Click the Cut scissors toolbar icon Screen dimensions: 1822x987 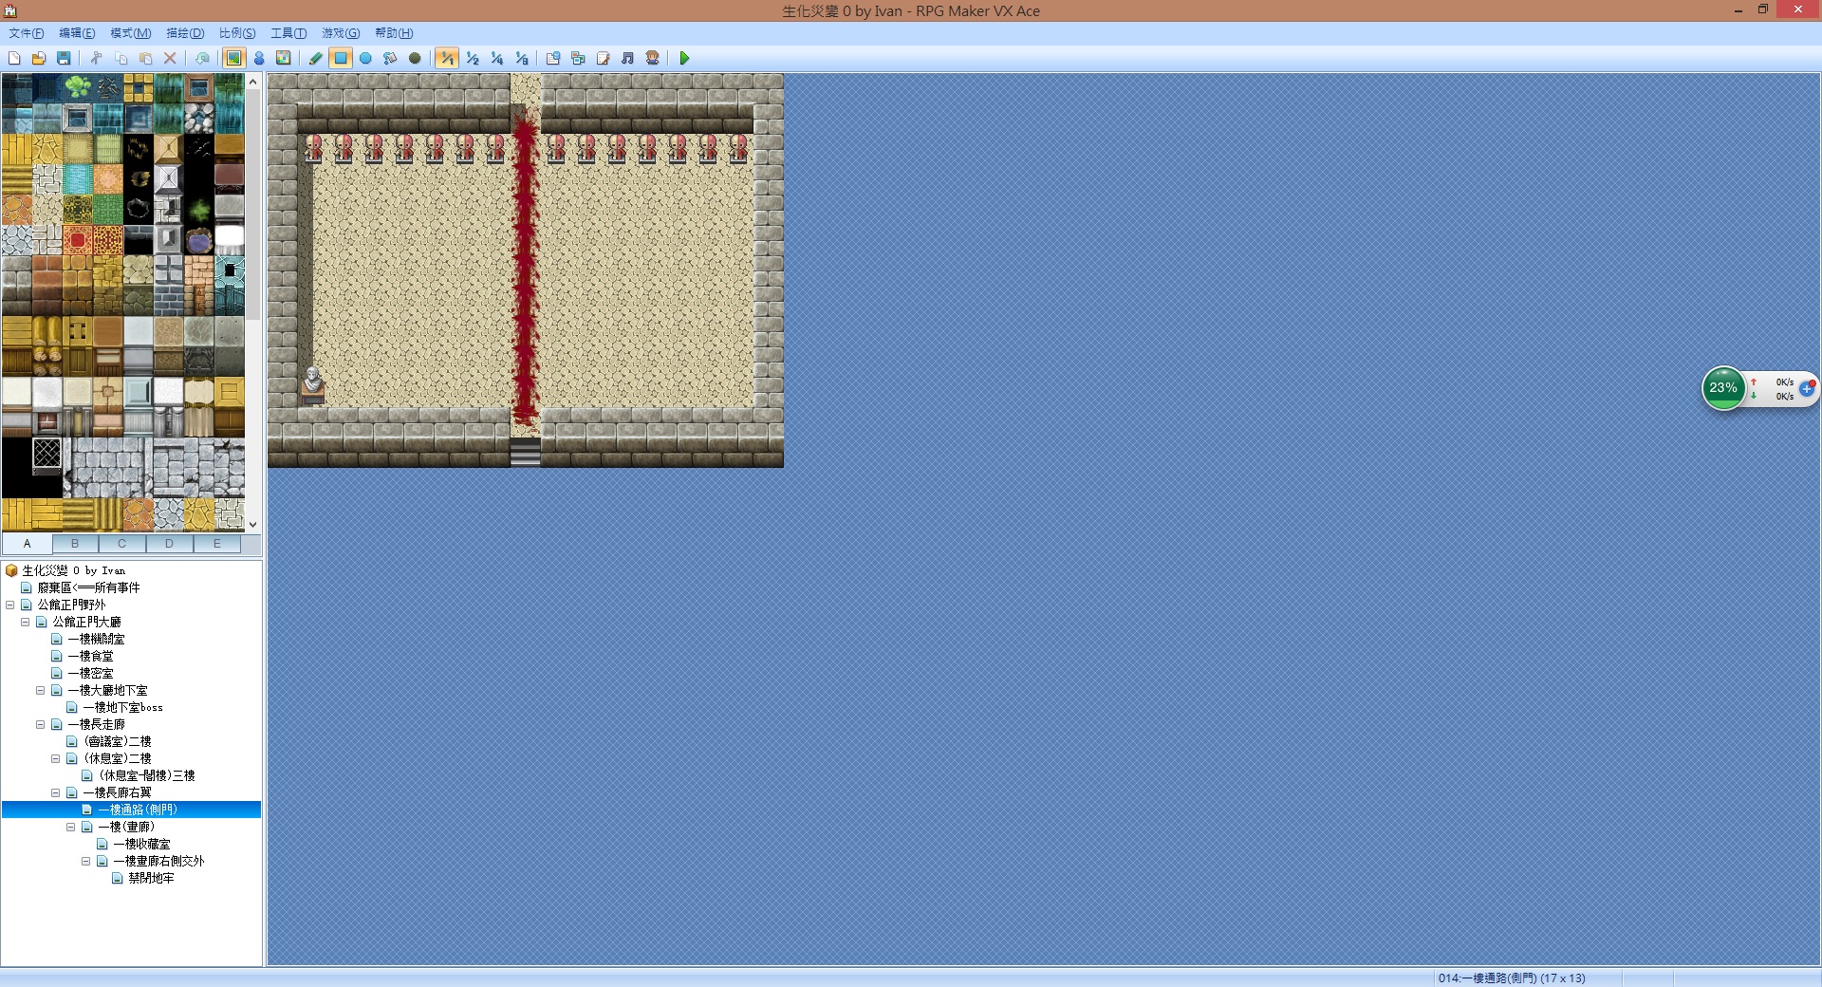[x=96, y=58]
